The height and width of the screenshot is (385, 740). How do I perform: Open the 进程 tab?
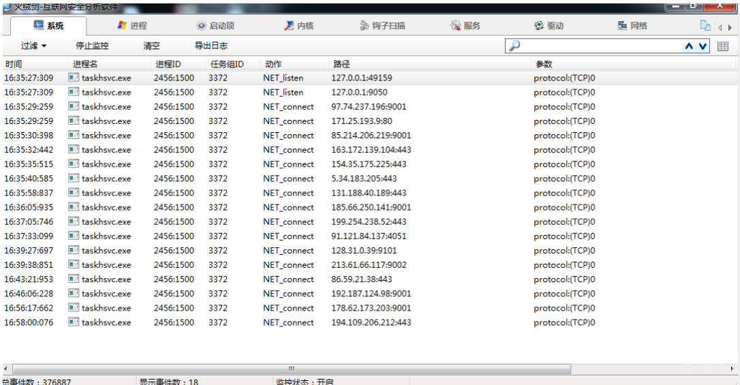pos(132,25)
